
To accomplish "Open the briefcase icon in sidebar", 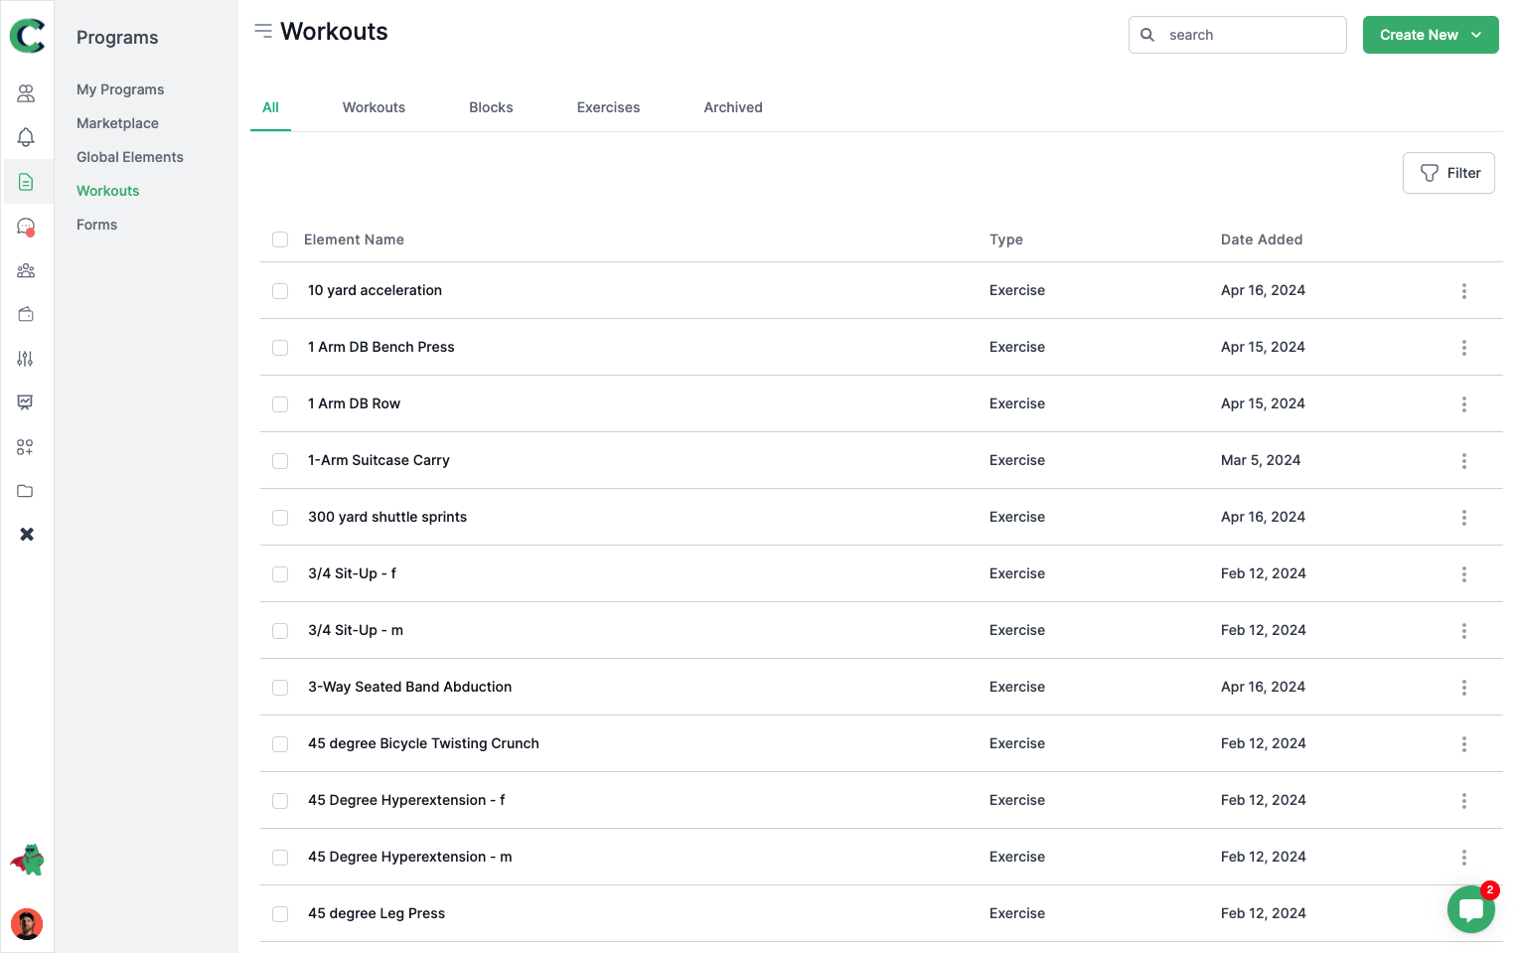I will click(26, 314).
